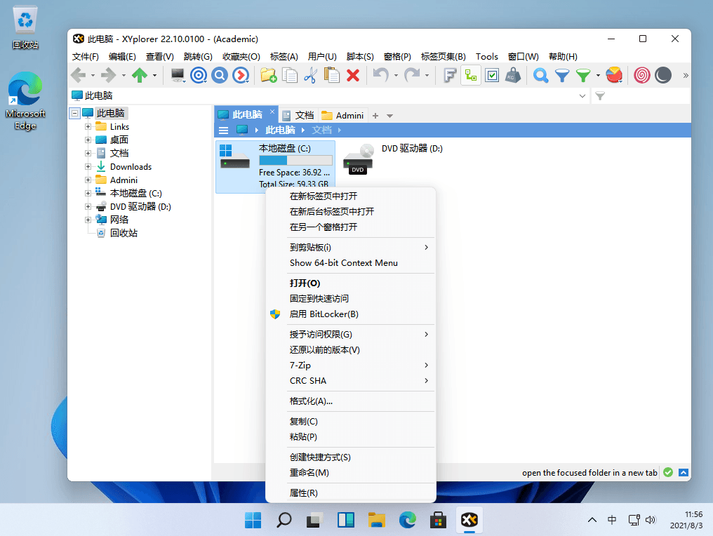Click the pink spiral target toolbar icon

642,75
